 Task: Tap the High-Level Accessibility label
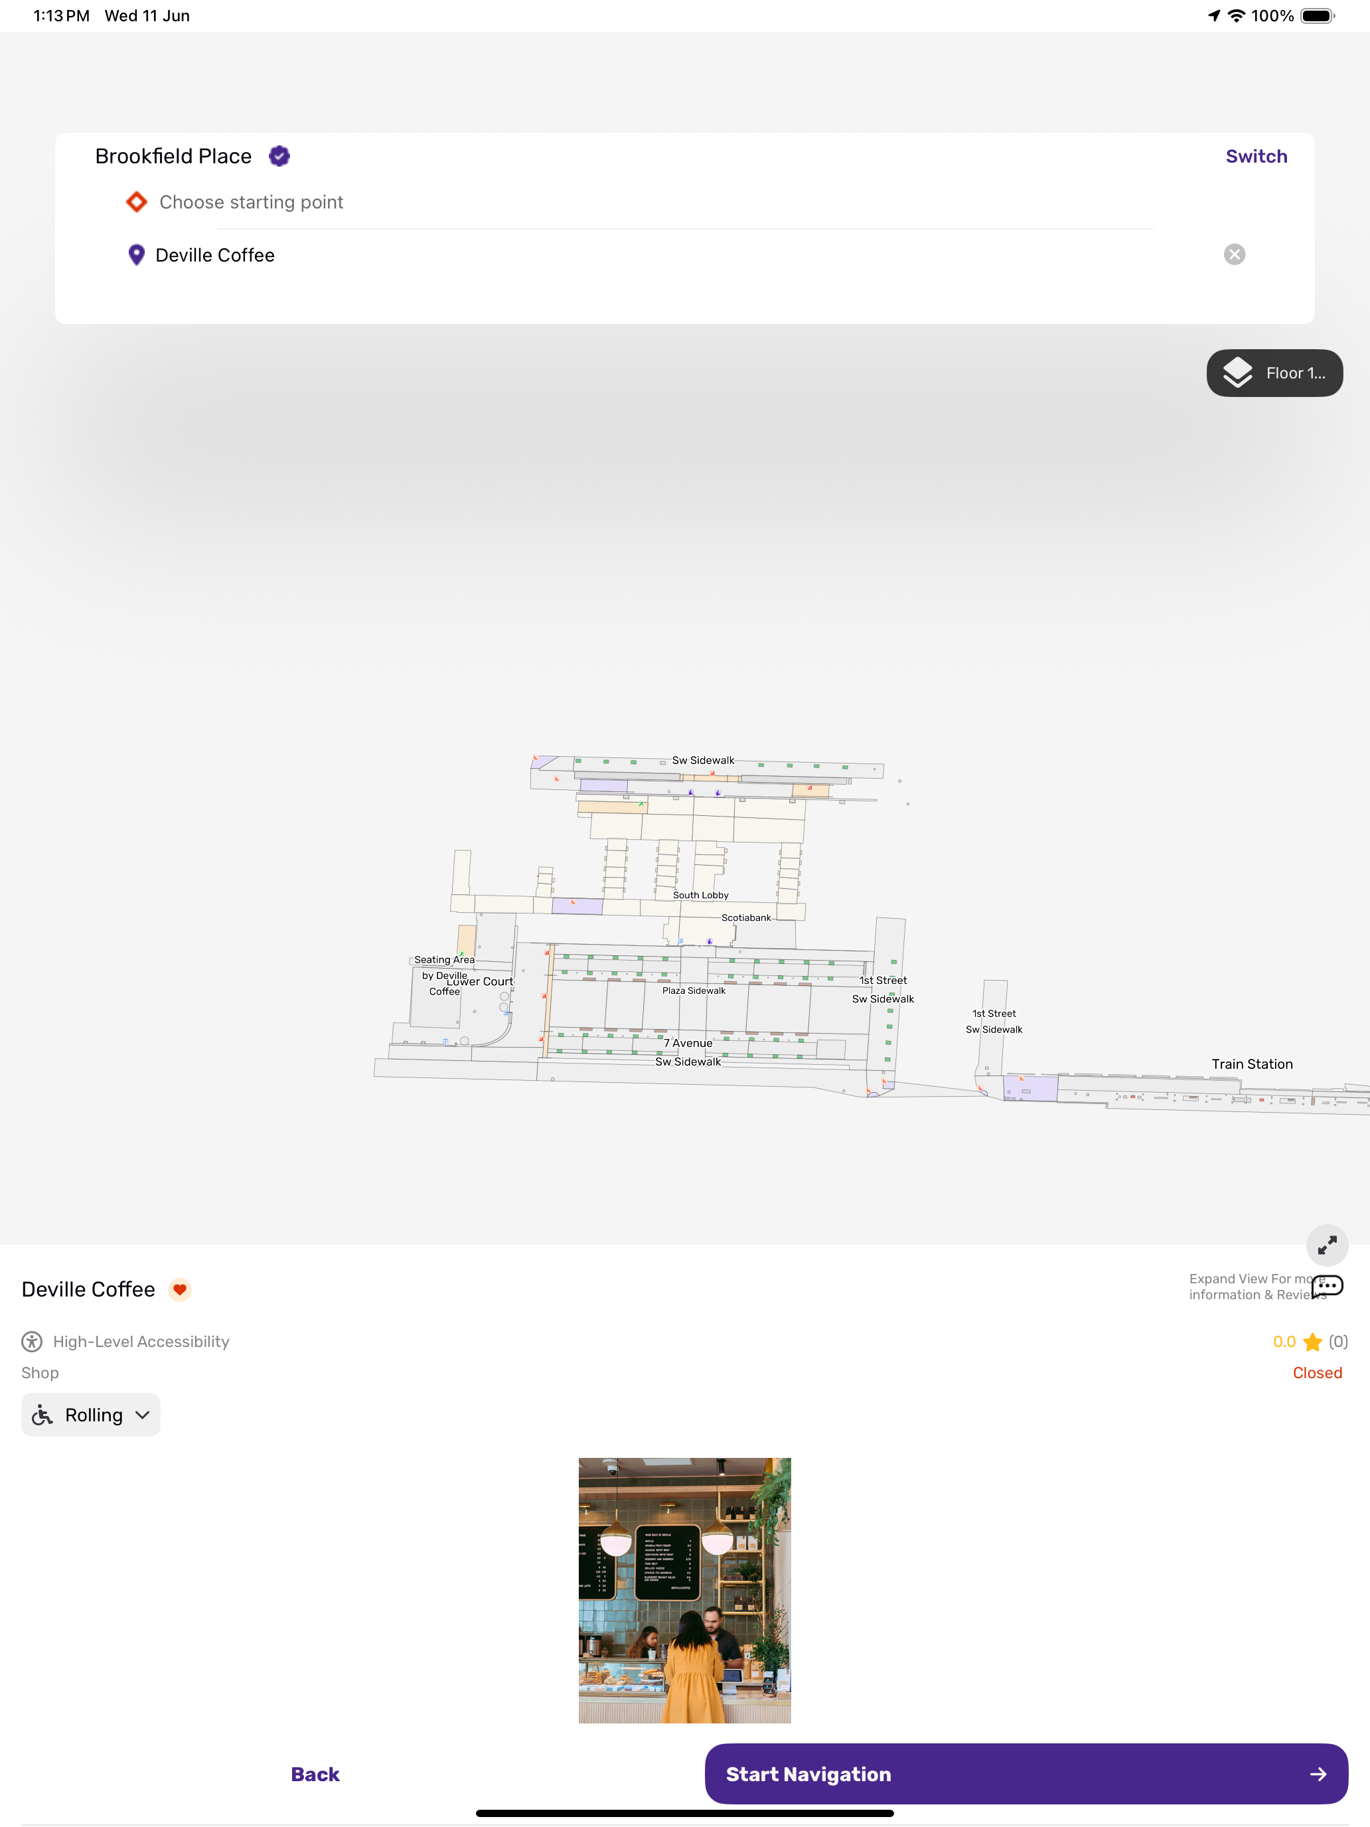point(141,1341)
